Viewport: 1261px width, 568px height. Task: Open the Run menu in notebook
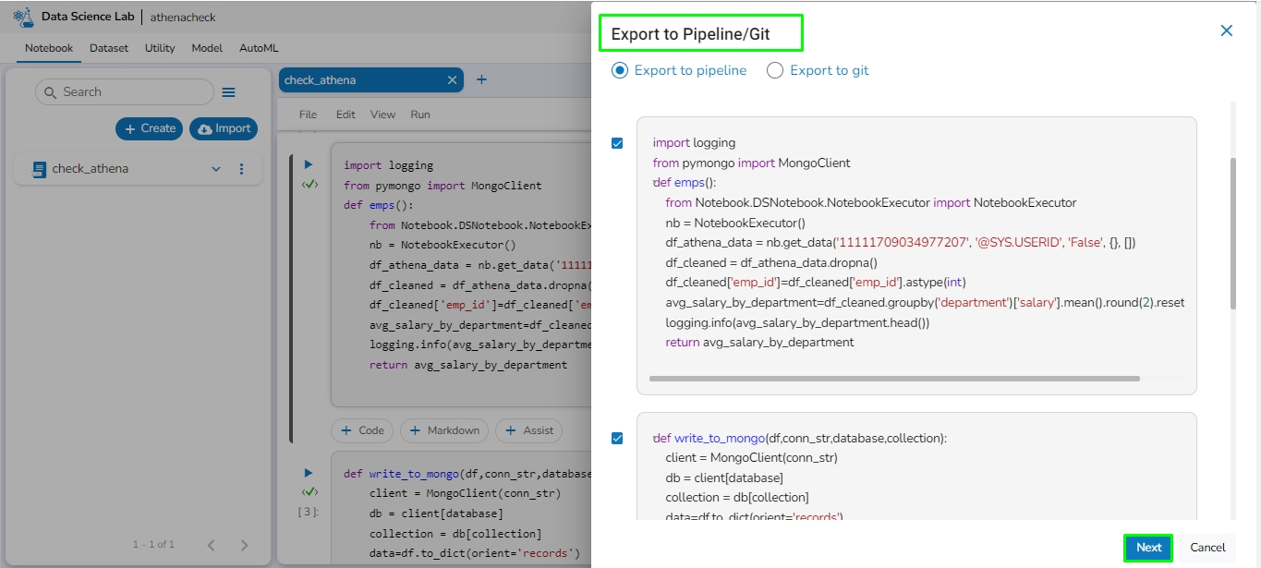coord(420,115)
